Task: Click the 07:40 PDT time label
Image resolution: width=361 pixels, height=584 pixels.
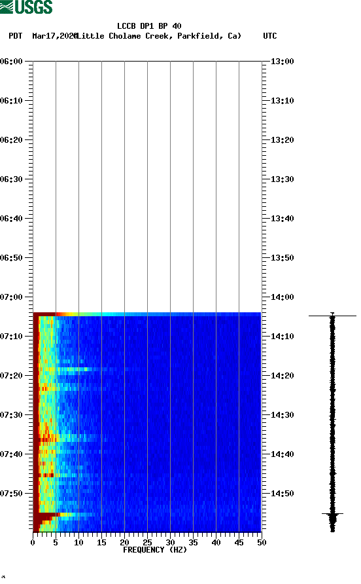Action: [x=12, y=454]
